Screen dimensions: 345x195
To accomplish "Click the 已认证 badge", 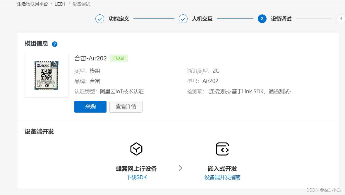I will click(119, 58).
